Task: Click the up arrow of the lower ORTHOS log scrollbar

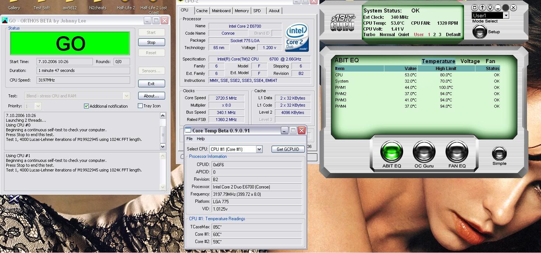Action: (x=163, y=156)
